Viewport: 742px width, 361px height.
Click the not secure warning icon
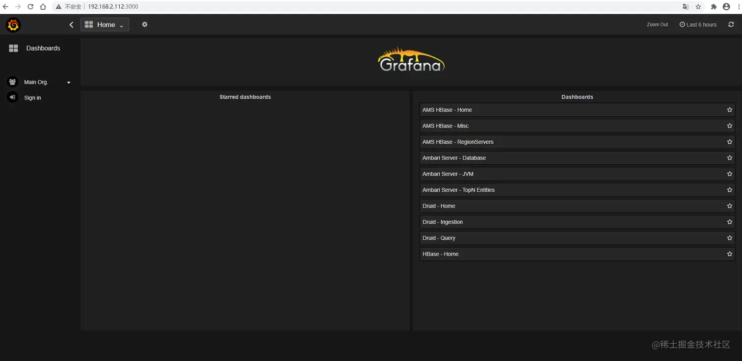(x=58, y=7)
